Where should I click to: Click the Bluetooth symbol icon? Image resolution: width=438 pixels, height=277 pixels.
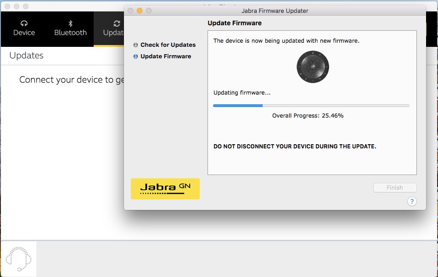coord(70,23)
